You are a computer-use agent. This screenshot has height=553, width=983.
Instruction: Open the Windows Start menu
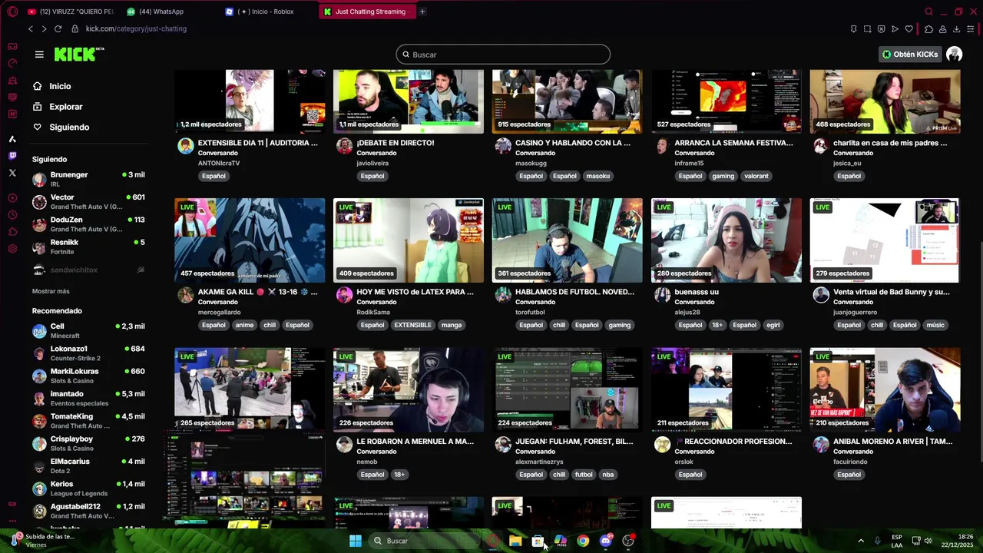pyautogui.click(x=356, y=541)
